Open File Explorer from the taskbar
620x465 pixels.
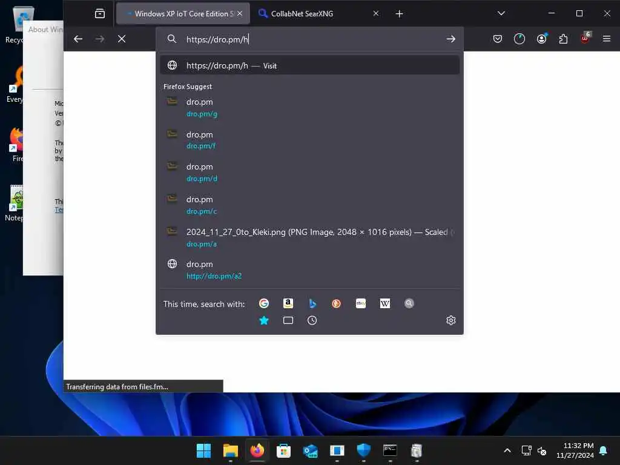pos(231,450)
